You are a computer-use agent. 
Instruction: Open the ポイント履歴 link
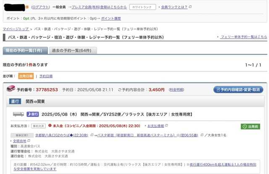[x=111, y=18]
